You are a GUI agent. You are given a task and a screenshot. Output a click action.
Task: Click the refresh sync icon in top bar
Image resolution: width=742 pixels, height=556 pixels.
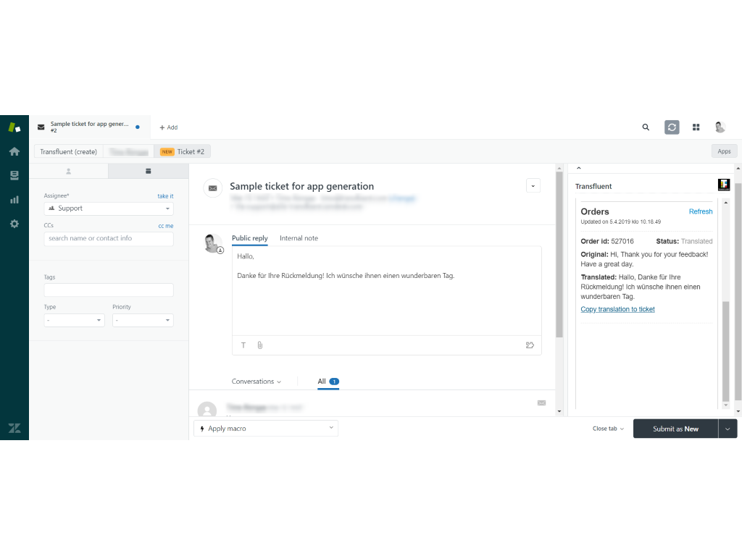pos(672,127)
